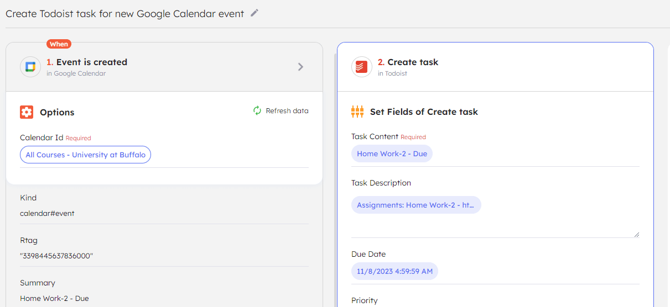Image resolution: width=670 pixels, height=307 pixels.
Task: Open the All Courses calendar selector
Action: coord(86,155)
